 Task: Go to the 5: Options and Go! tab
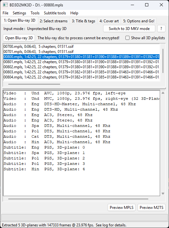coord(139,21)
